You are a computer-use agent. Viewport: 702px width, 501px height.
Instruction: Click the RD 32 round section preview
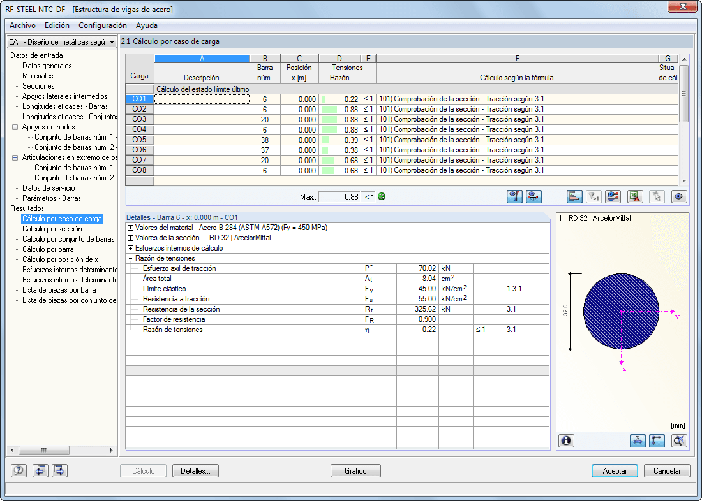click(x=621, y=311)
